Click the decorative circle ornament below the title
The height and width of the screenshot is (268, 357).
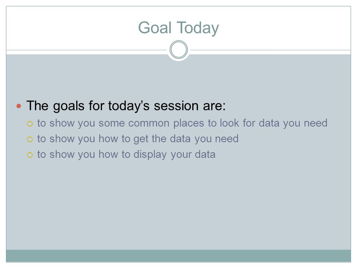point(179,50)
